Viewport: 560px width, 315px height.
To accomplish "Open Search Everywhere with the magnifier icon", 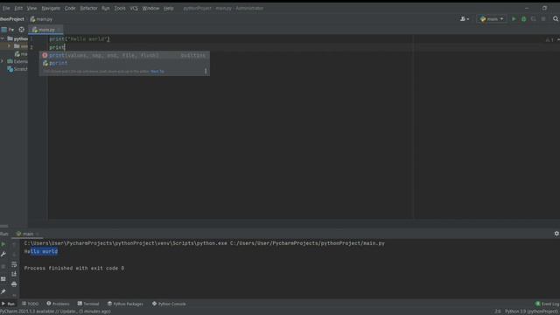I will click(x=556, y=19).
